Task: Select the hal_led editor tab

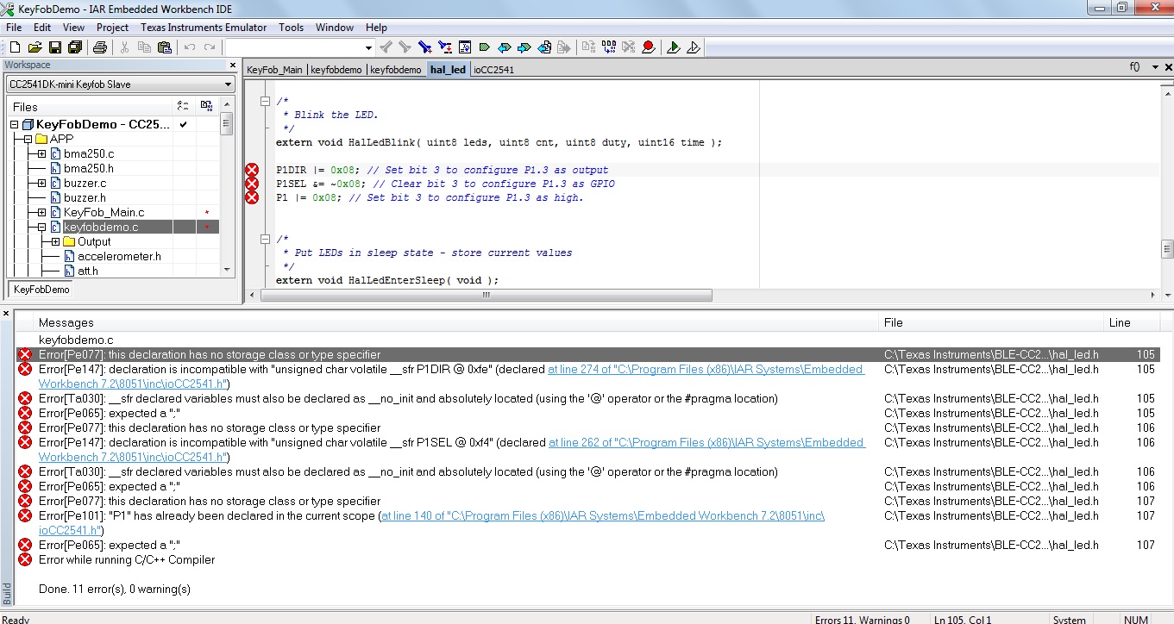Action: (448, 70)
